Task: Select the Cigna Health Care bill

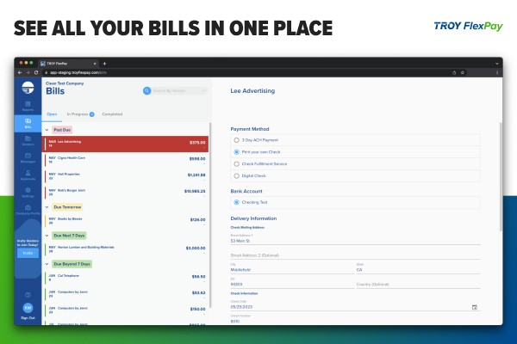Action: coord(125,160)
